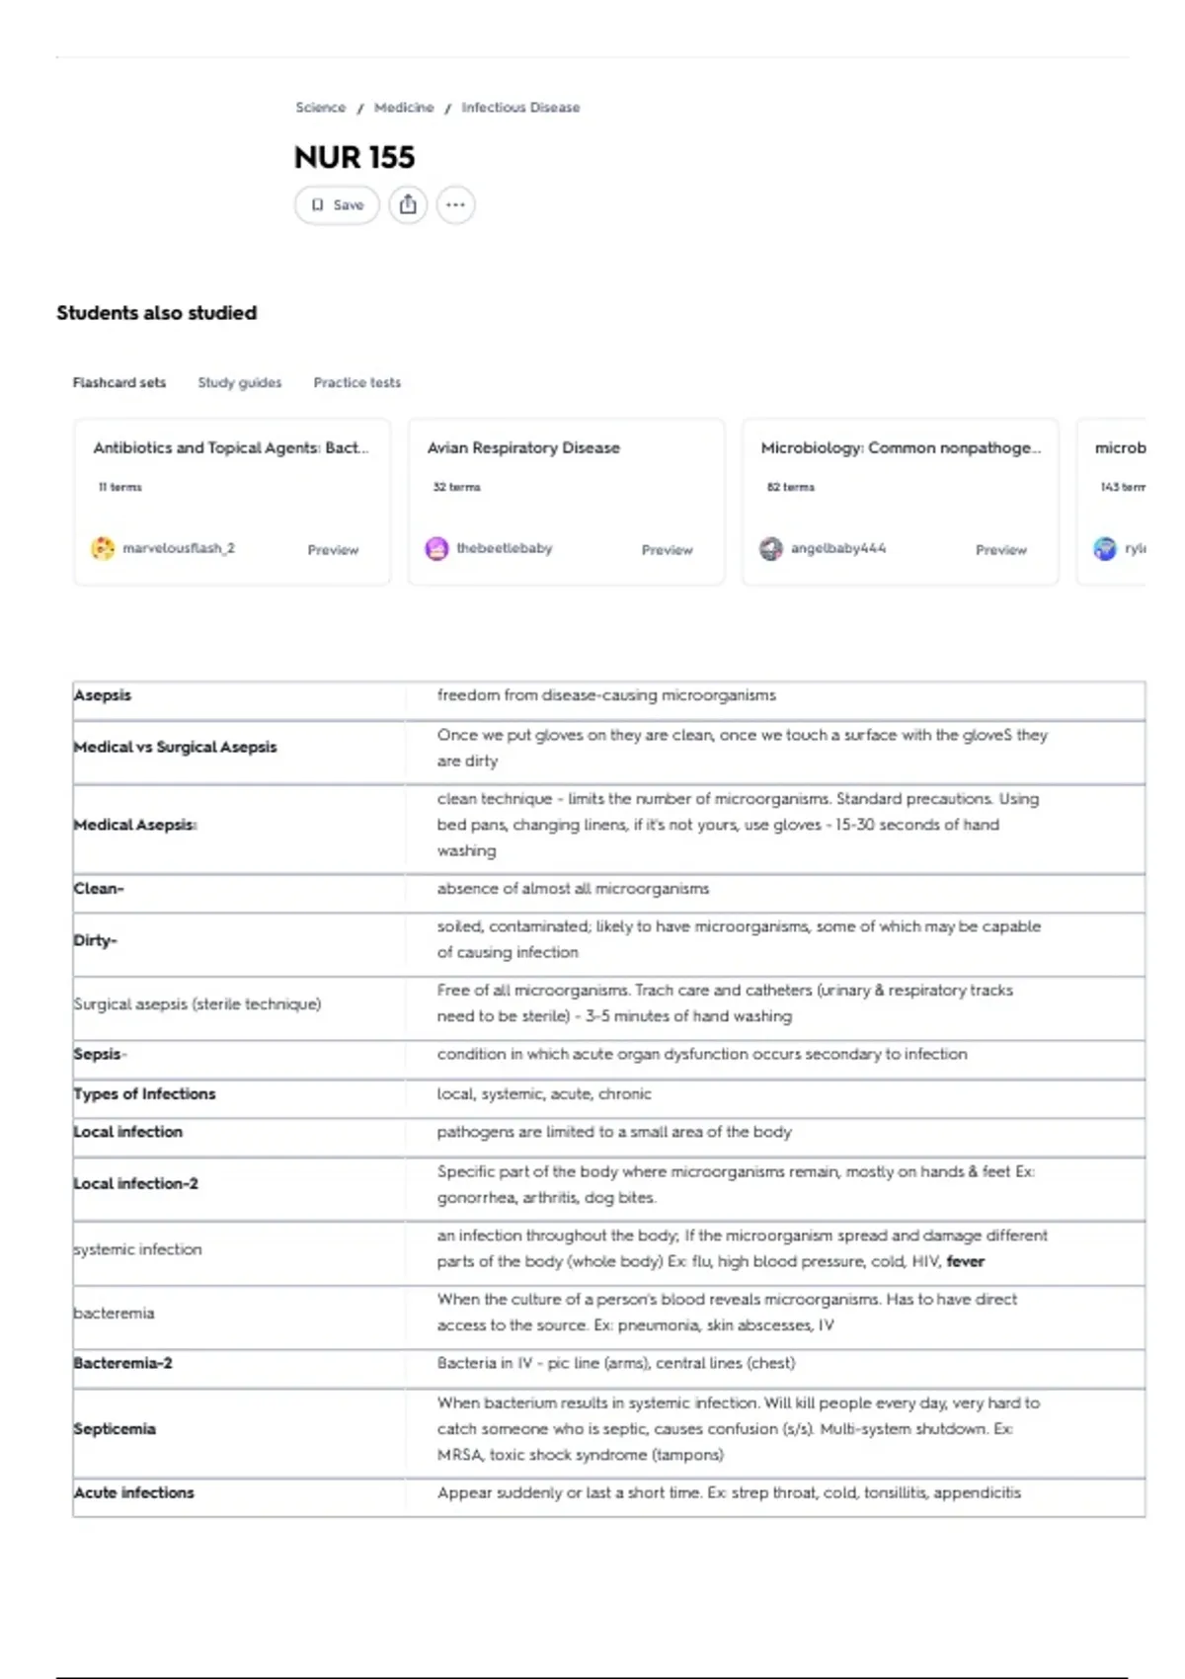Preview the Antibiotics and Topical Agents set
This screenshot has height=1679, width=1185.
[x=333, y=550]
